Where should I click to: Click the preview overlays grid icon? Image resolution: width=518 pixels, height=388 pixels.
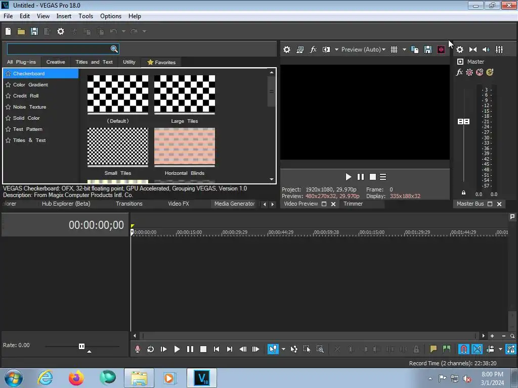point(394,50)
